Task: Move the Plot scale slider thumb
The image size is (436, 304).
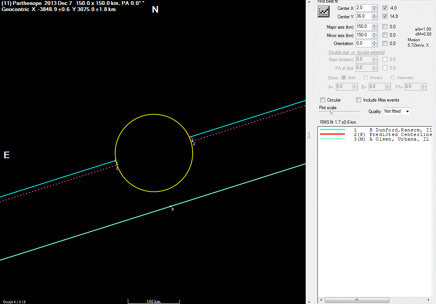Action: 331,112
